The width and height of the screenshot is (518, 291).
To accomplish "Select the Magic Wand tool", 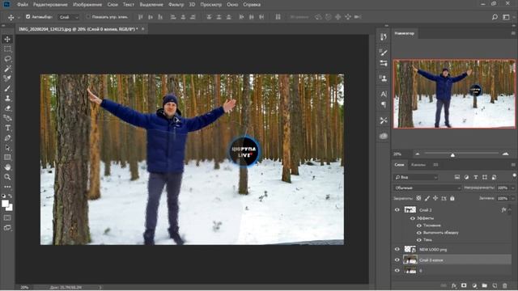I will coord(7,69).
